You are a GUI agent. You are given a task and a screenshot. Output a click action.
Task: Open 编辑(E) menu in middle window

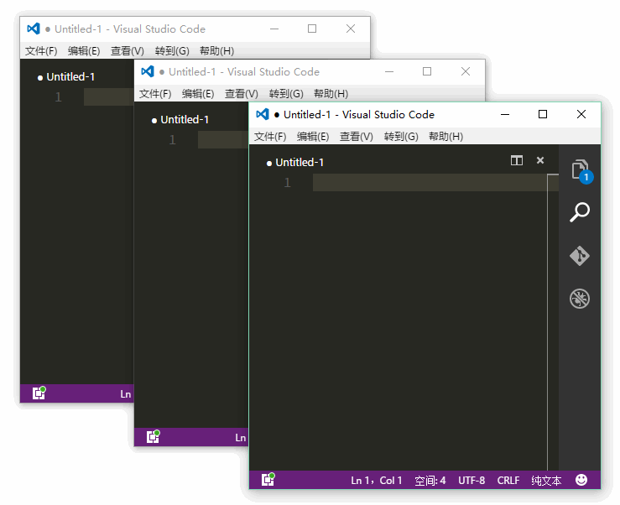[198, 94]
